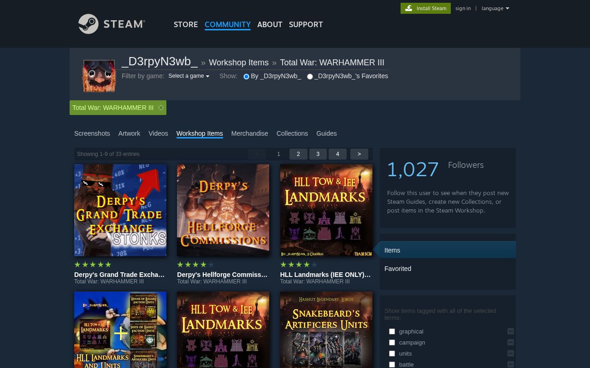Click the exclude icon next to graphical

click(511, 331)
